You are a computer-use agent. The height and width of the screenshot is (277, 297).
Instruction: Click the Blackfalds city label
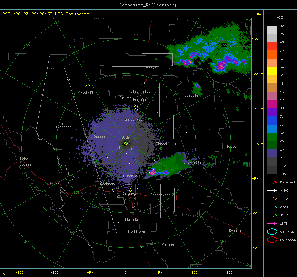coord(140,91)
